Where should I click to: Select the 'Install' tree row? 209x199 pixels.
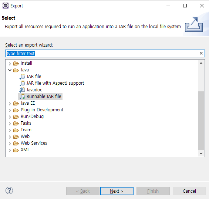[x=26, y=63]
